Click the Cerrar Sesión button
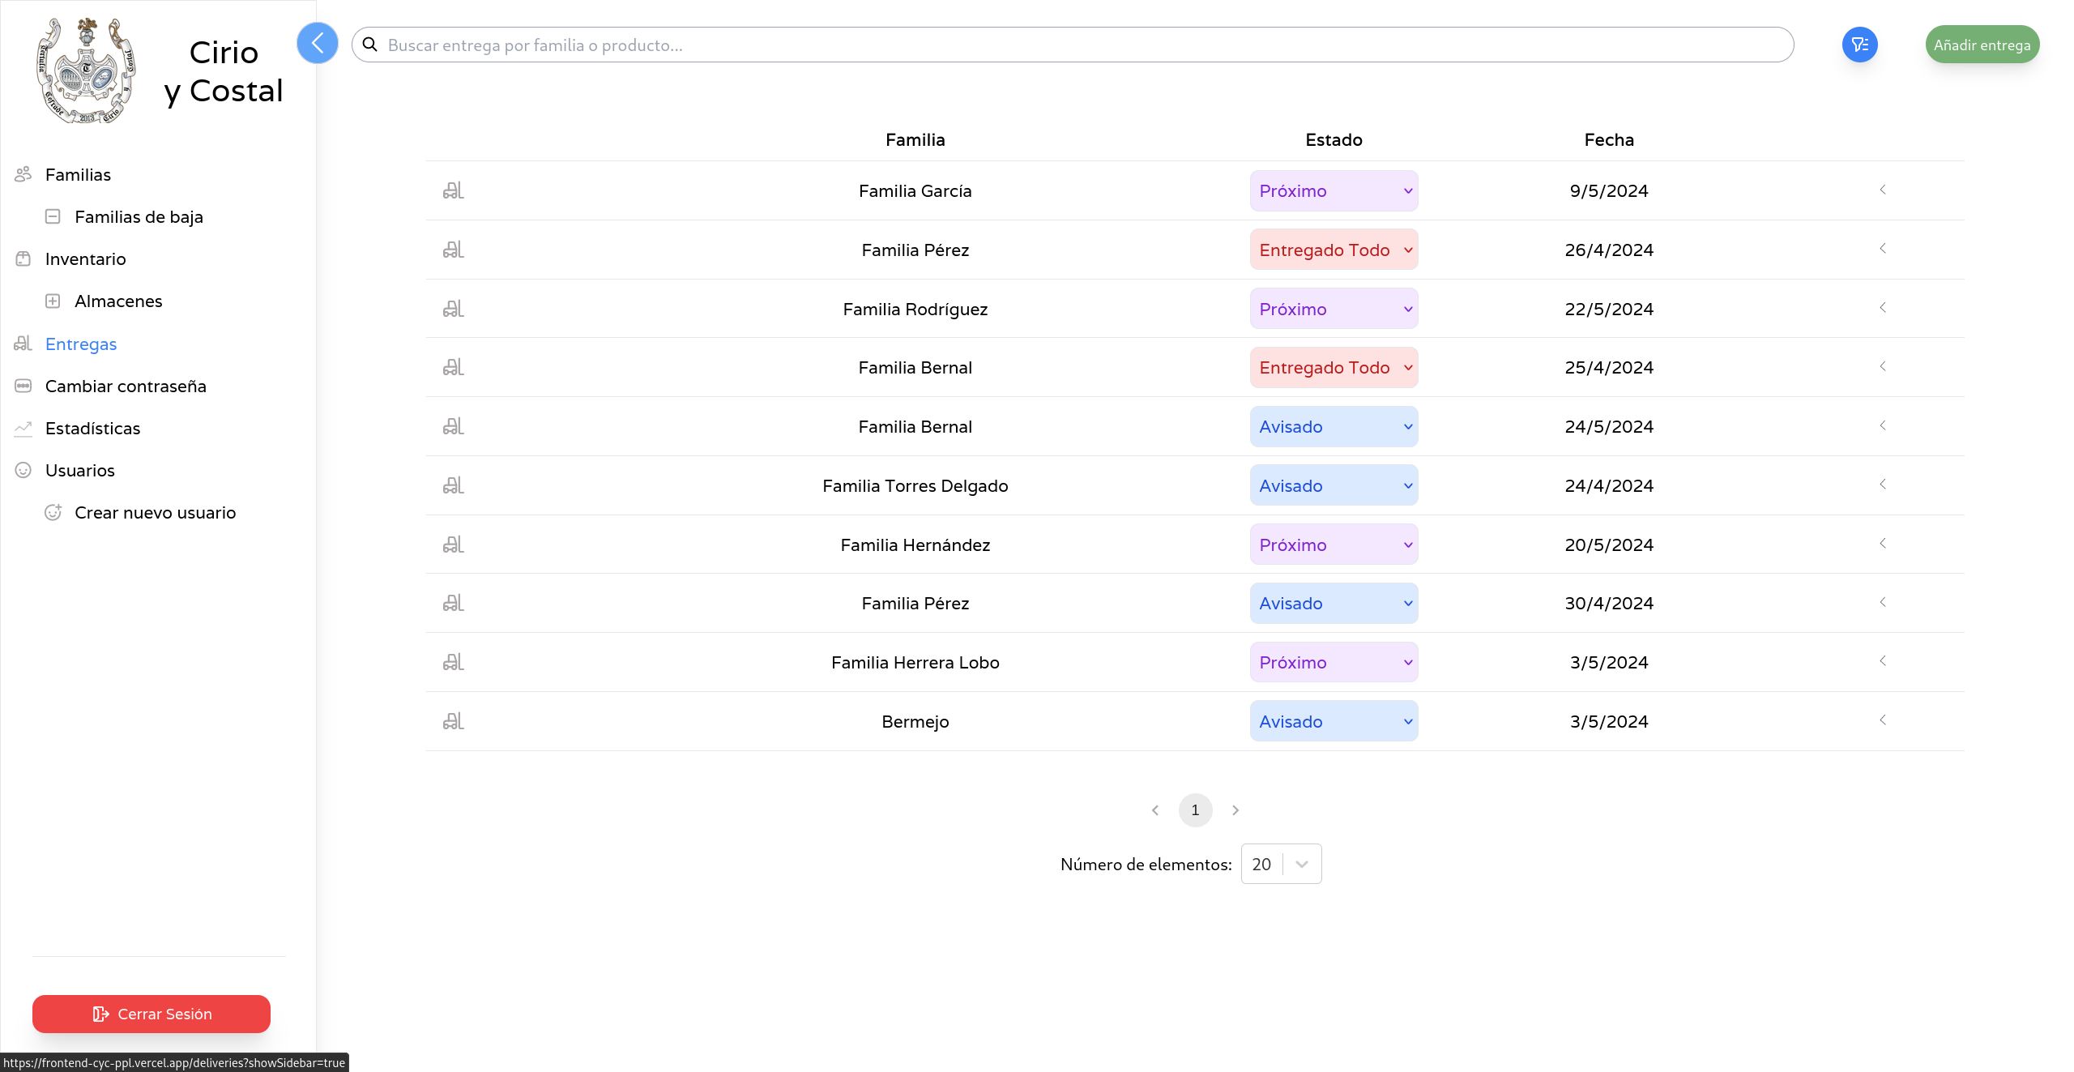The image size is (2074, 1072). (151, 1014)
